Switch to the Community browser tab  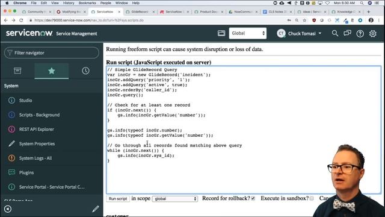37,11
